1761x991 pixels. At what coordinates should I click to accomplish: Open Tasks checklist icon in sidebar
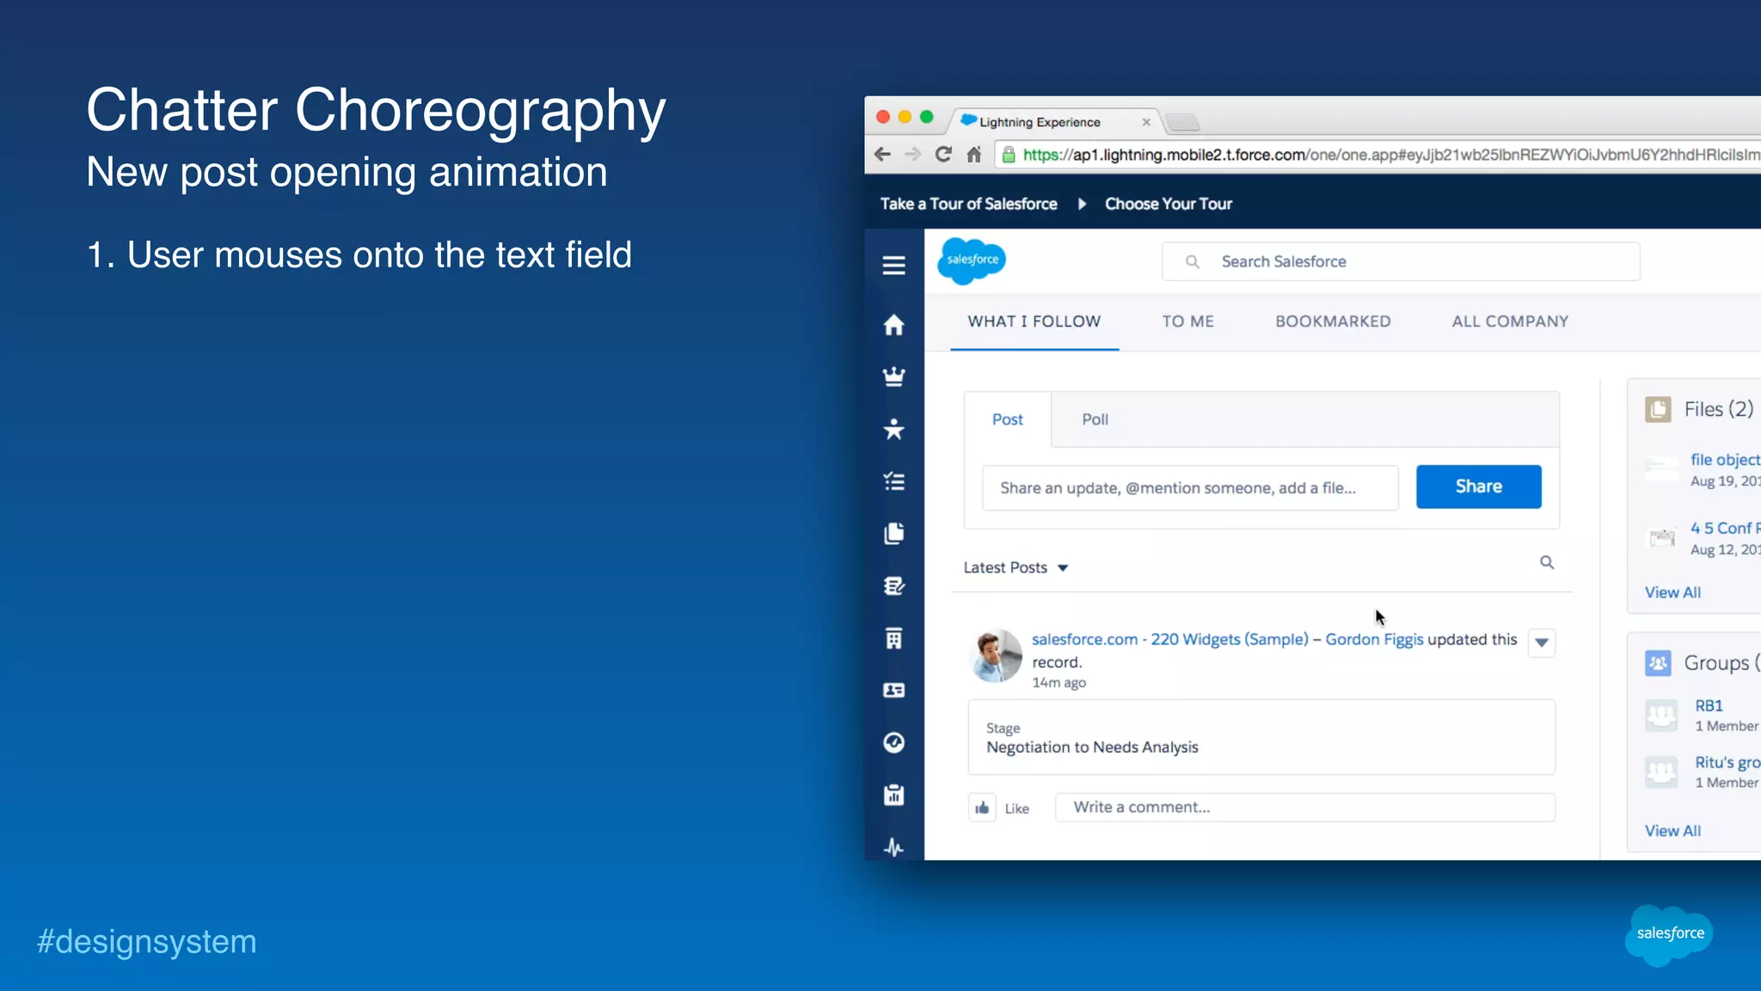pos(893,481)
